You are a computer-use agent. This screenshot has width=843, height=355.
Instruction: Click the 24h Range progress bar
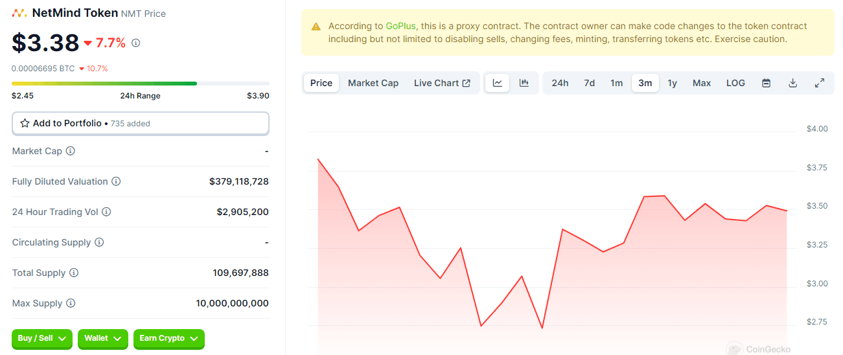[141, 84]
